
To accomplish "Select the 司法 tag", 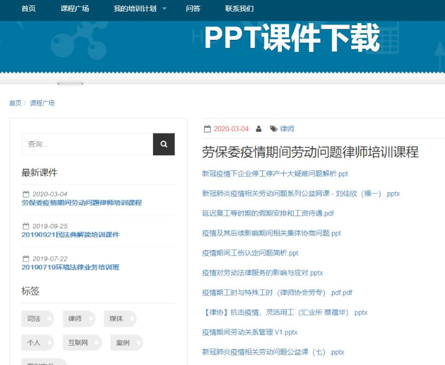I will tap(34, 319).
